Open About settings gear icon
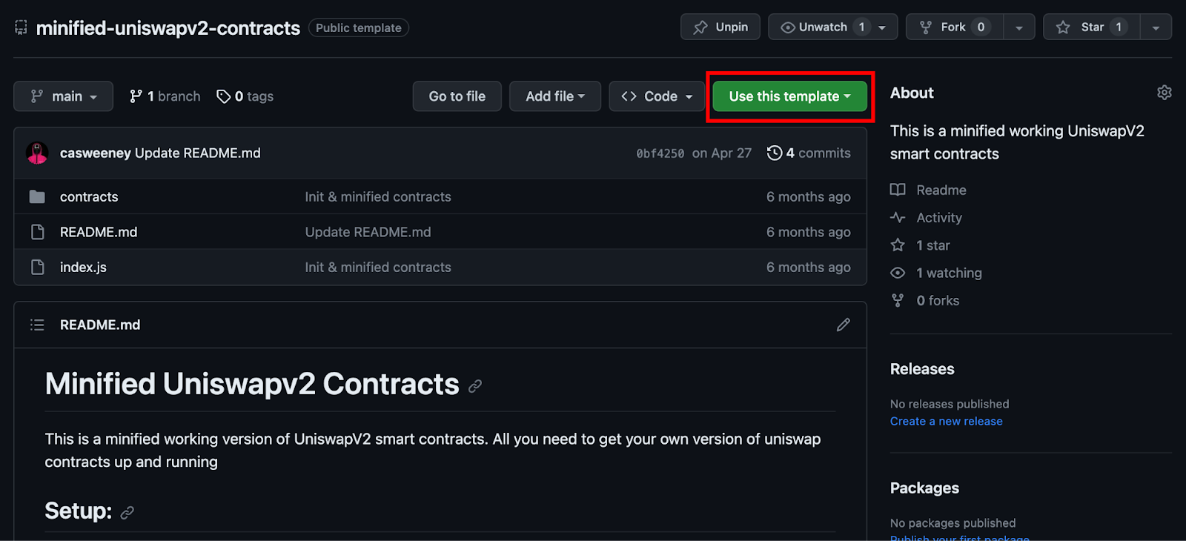Viewport: 1186px width, 541px height. tap(1164, 93)
